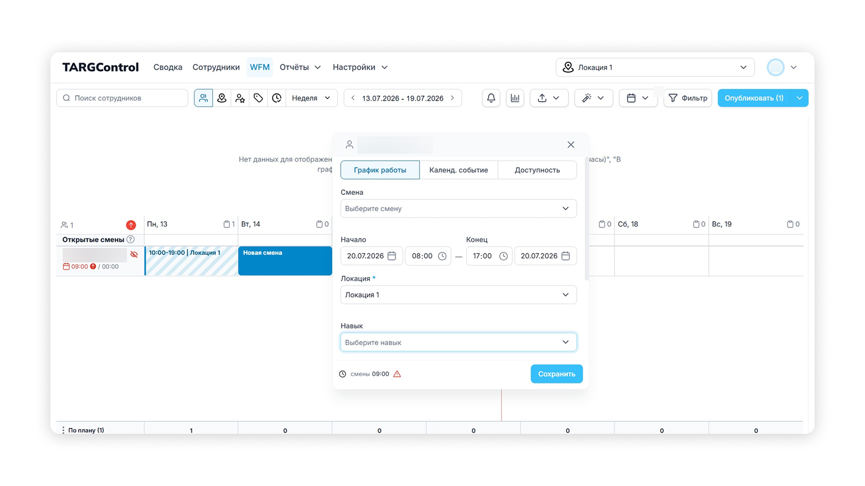This screenshot has height=486, width=865.
Task: Expand the Выберите навык dropdown
Action: (x=459, y=342)
